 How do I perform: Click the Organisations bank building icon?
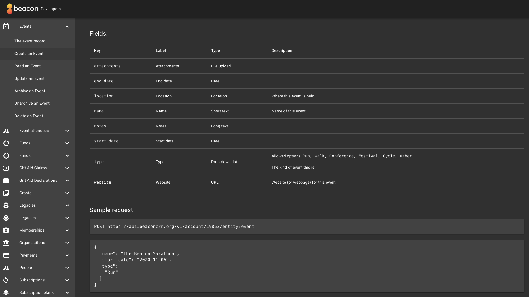(6, 243)
